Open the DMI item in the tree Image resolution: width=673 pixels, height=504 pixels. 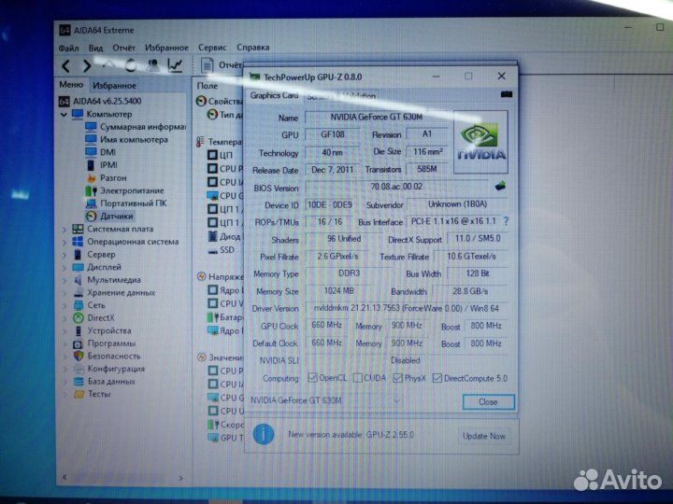tap(100, 152)
